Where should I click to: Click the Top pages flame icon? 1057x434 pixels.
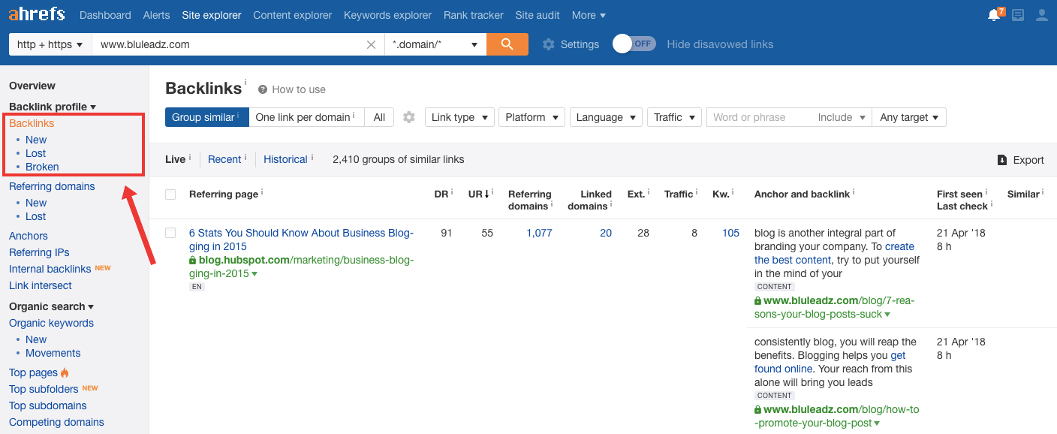point(65,372)
